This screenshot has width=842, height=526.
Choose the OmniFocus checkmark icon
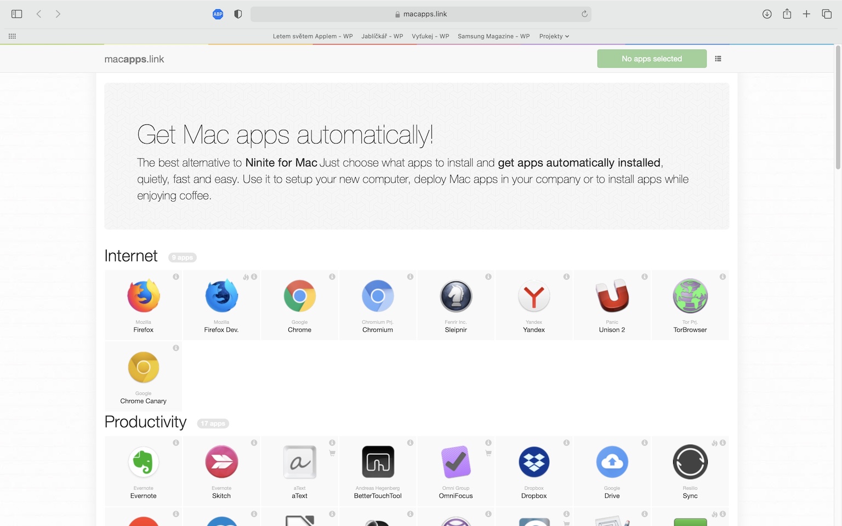pos(456,462)
